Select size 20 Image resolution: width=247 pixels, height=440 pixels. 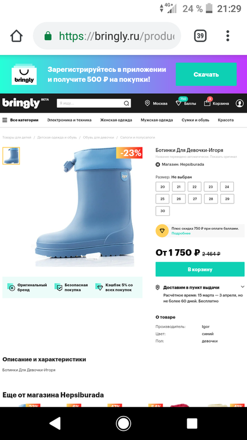[x=163, y=187]
